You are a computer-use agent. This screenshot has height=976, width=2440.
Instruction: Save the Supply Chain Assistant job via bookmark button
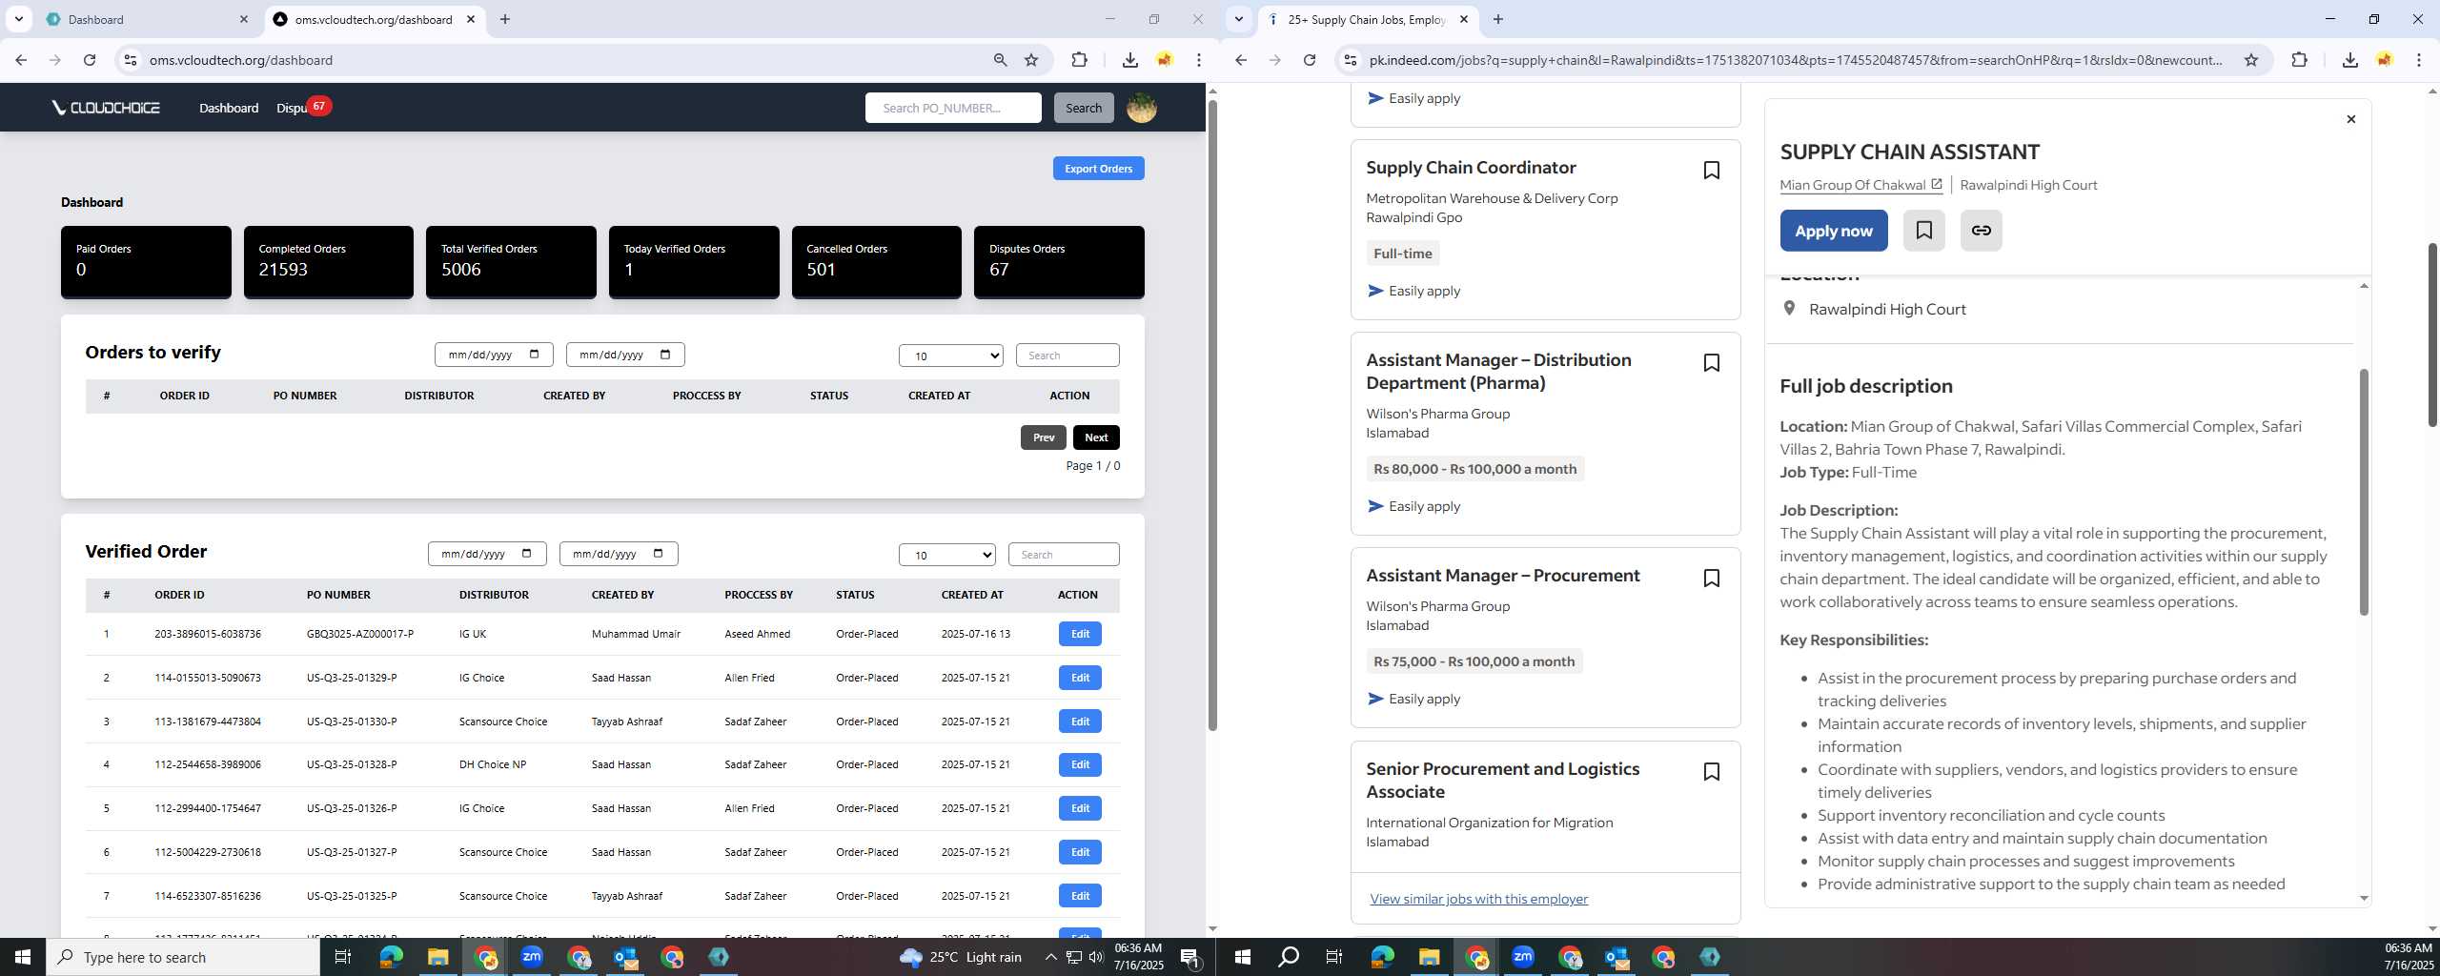click(x=1923, y=231)
